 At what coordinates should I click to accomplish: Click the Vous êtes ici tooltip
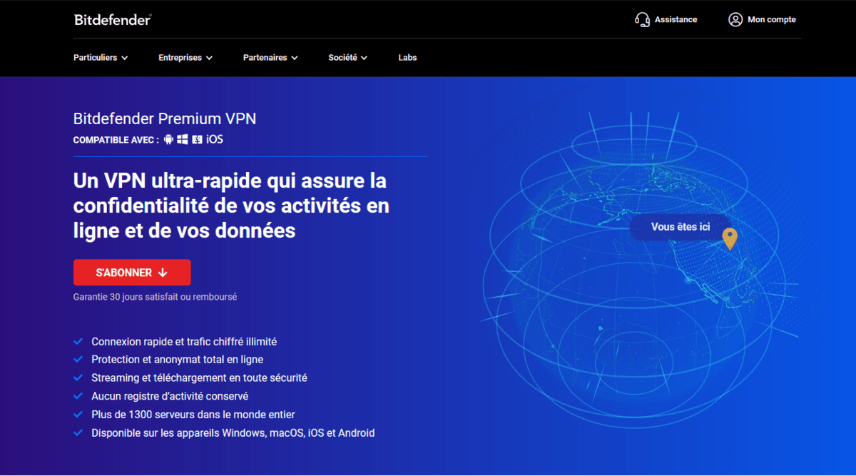(x=681, y=227)
